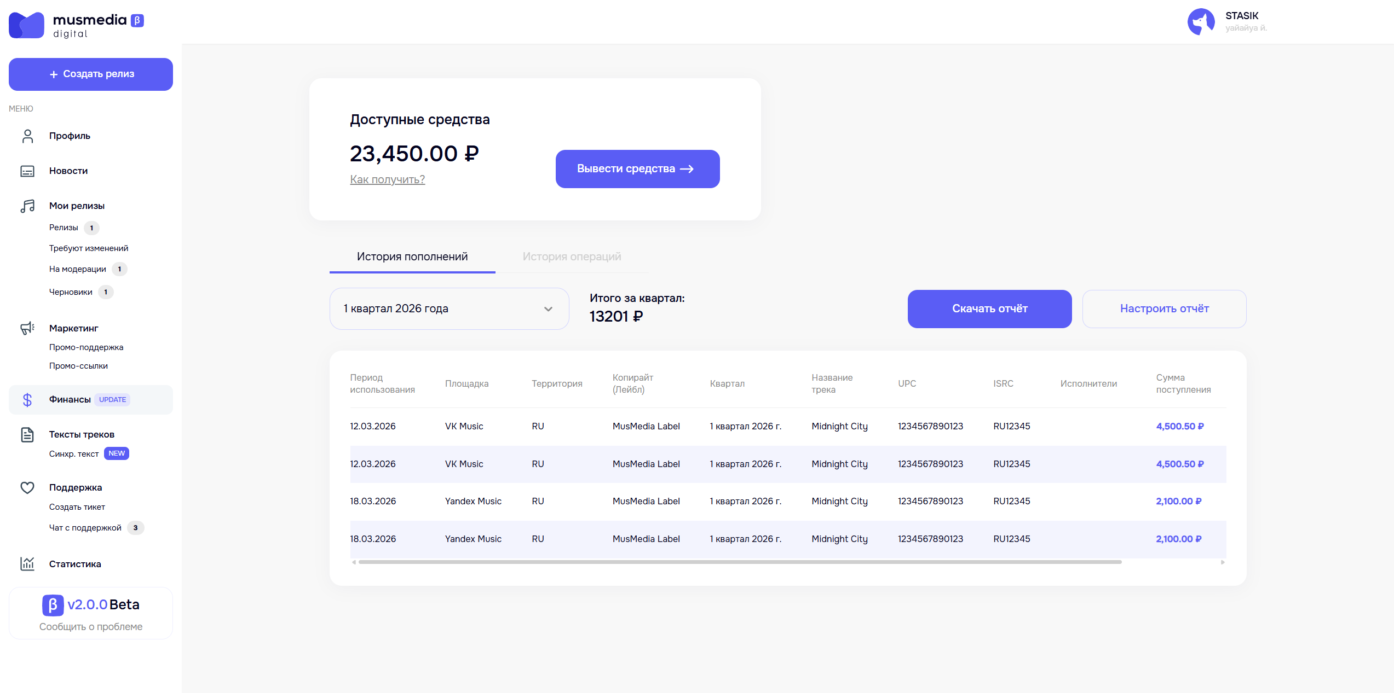Click the first 4,500.50 ₽ amount
1394x693 pixels.
coord(1180,427)
